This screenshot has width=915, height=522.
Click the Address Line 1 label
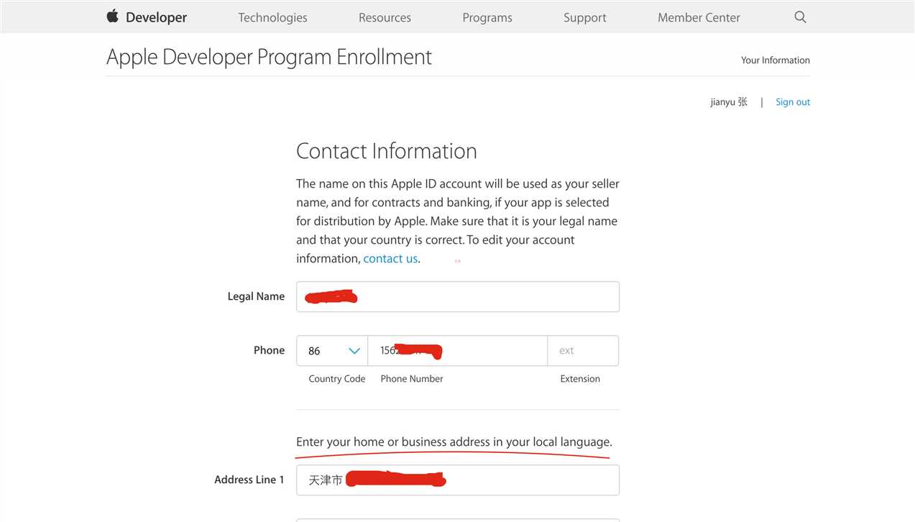coord(249,480)
